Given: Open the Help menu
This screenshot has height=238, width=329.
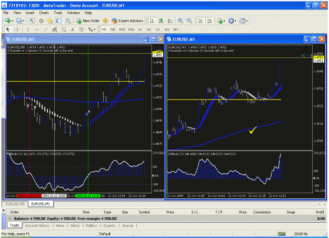Looking at the screenshot, I should pyautogui.click(x=88, y=13).
